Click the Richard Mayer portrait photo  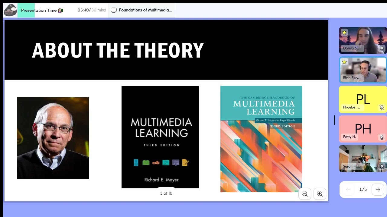click(x=53, y=138)
